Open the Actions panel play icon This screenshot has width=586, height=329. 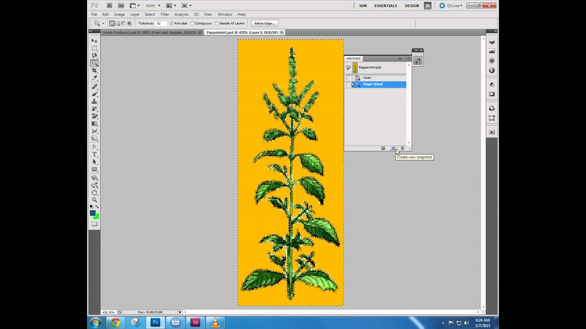492,132
